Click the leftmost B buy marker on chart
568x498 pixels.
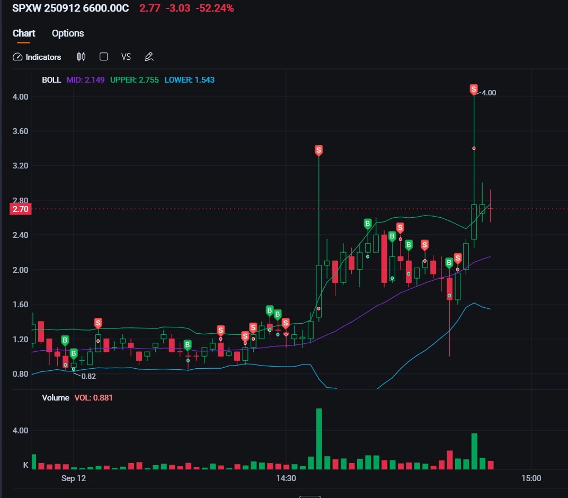tap(65, 340)
